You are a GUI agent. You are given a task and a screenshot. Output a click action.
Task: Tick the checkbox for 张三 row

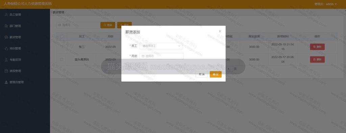(61, 47)
